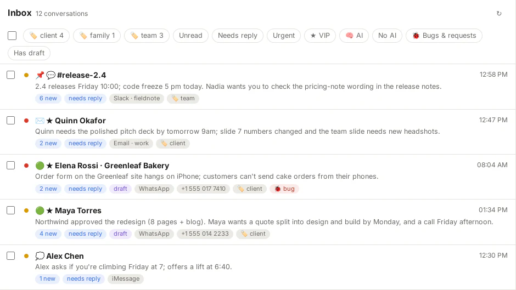516x290 pixels.
Task: Click the yellow priority dot on Alex Chen
Action: click(26, 256)
